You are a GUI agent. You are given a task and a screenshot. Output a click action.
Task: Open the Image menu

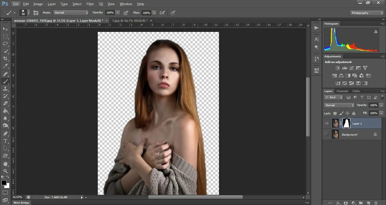(38, 4)
